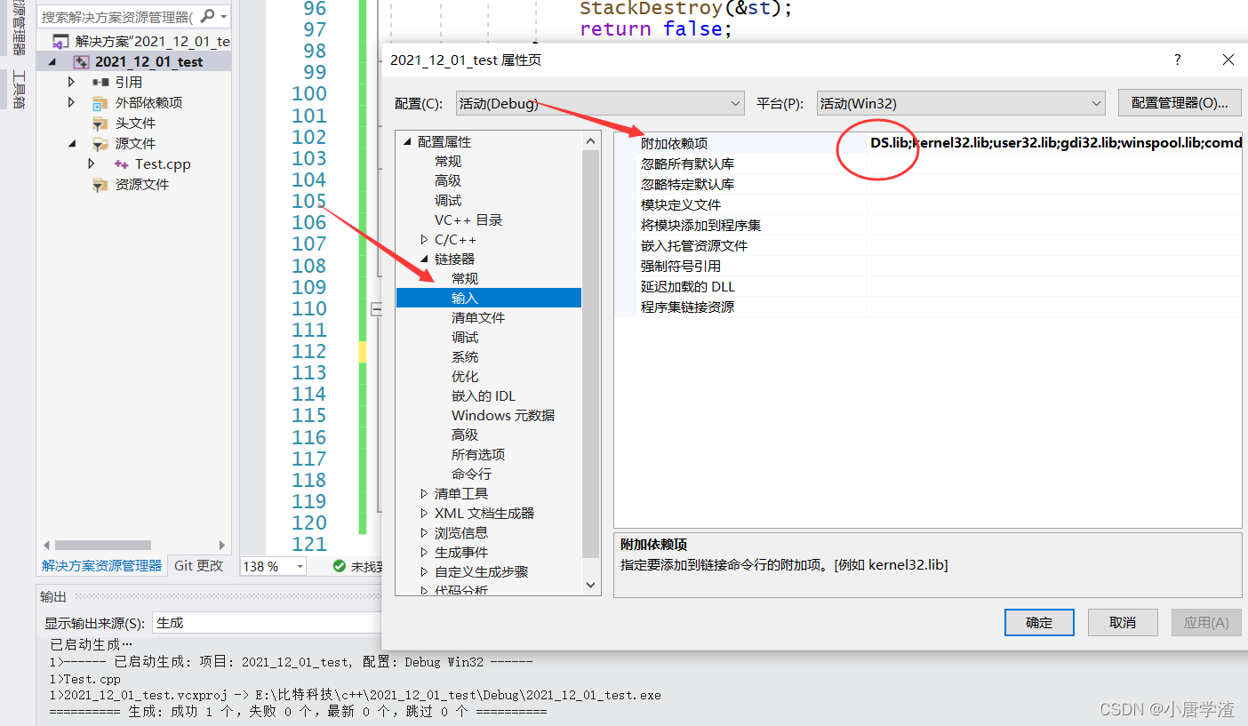Select the 延迟加载的 DLL property
Image resolution: width=1248 pixels, height=726 pixels.
point(688,286)
